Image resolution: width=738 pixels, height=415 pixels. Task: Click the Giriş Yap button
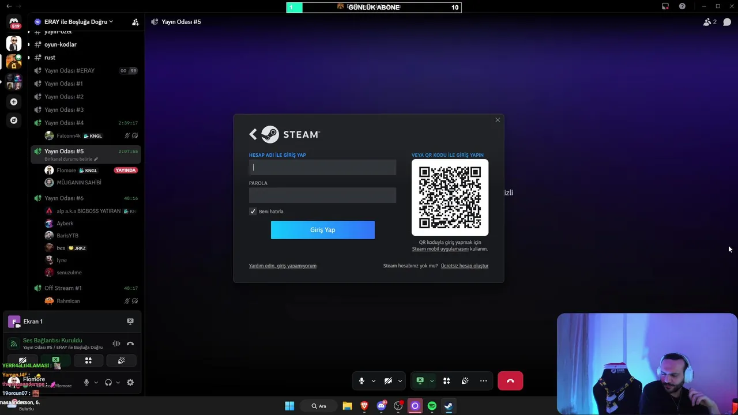coord(322,230)
